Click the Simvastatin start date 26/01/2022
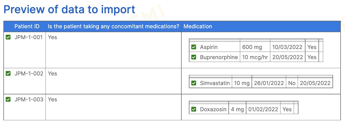Viewport: 345px width, 126px height. 269,83
